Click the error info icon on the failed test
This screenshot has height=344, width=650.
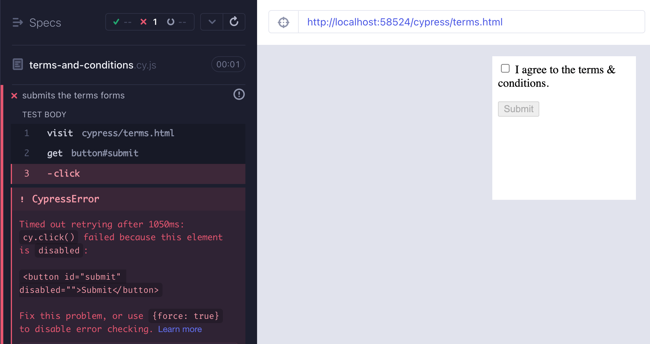239,95
